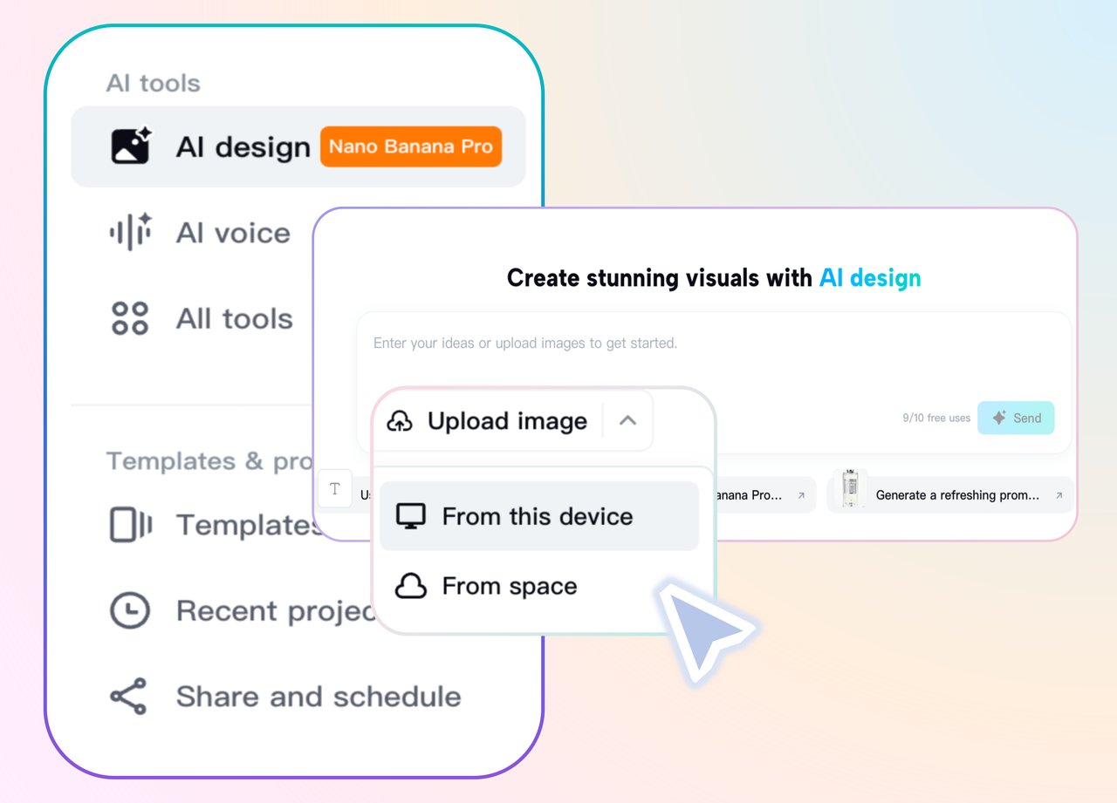Select the 'Generate a refreshing prom...' suggestion
1117x803 pixels.
coord(950,494)
